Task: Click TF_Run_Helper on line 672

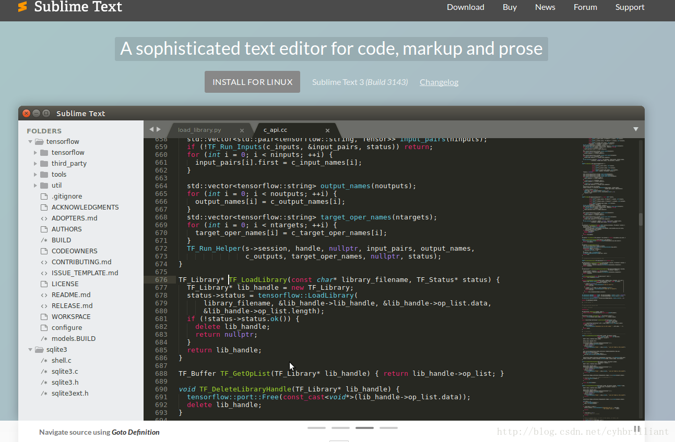Action: pyautogui.click(x=214, y=249)
